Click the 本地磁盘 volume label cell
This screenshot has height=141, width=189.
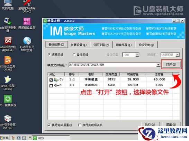pos(91,79)
